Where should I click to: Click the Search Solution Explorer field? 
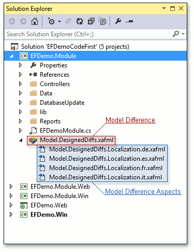tap(88, 34)
